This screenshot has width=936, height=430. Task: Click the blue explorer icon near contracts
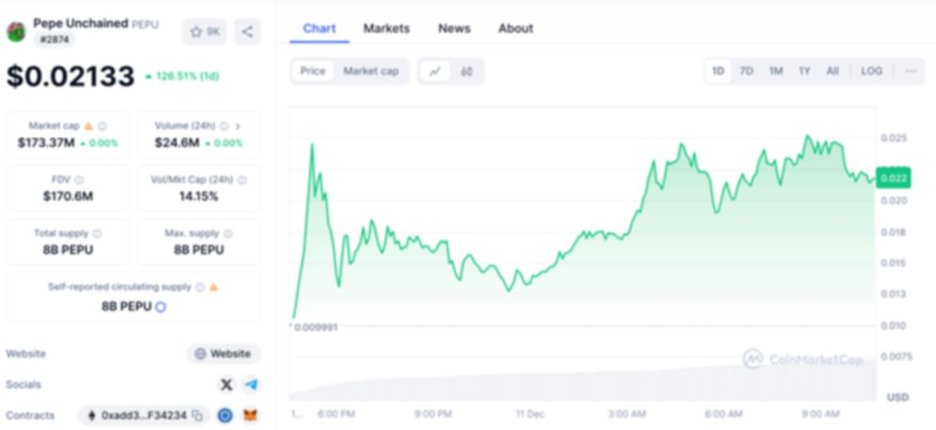(225, 416)
